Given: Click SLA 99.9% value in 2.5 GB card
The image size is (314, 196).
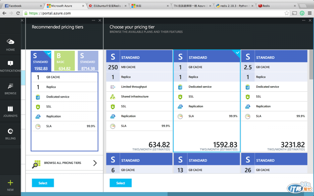Looking at the screenshot, I should 301,116.
